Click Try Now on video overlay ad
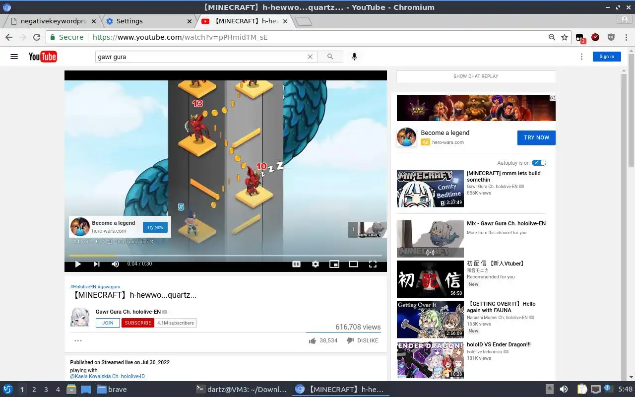 tap(155, 227)
